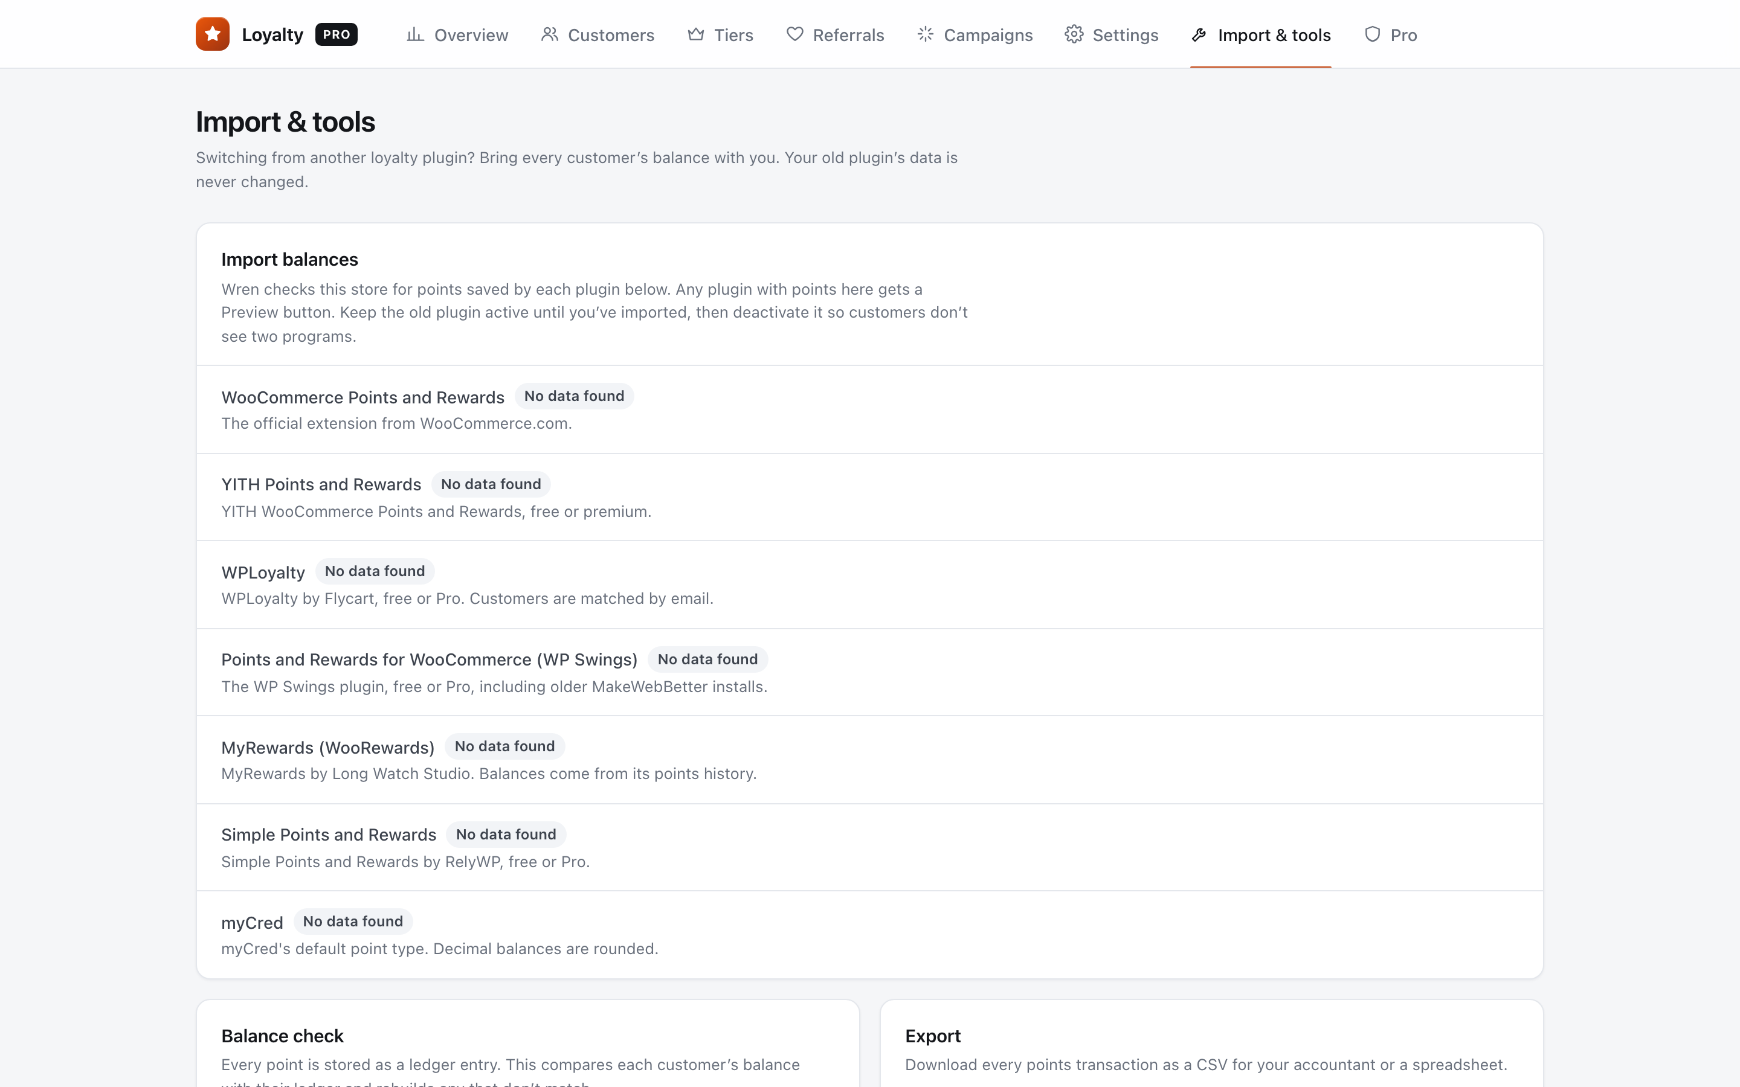Click the orange star Loyalty logo
Viewport: 1740px width, 1087px height.
point(212,34)
